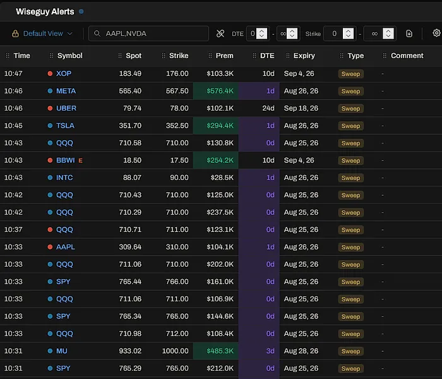Click the Sweep tag in the INTC row
442x379 pixels.
point(350,178)
